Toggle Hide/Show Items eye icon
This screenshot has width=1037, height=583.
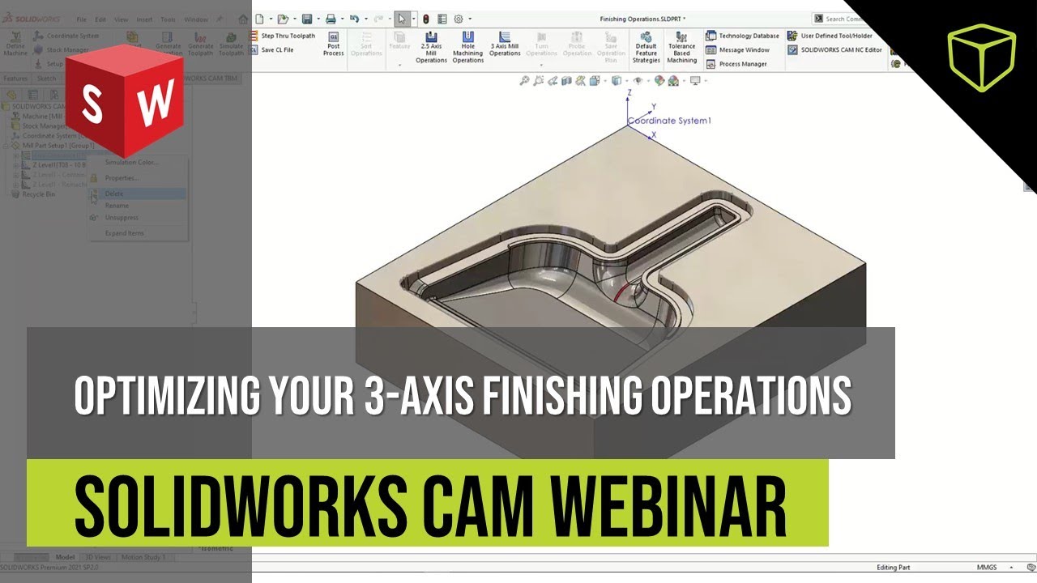(638, 80)
